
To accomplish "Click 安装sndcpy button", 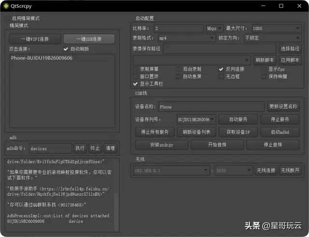I will (162, 145).
